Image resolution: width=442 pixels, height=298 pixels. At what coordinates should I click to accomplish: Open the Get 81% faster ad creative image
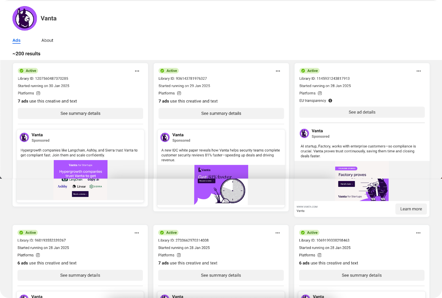(221, 185)
